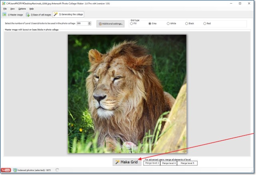Choose the Gray grid type option
The height and width of the screenshot is (175, 256).
pyautogui.click(x=150, y=24)
